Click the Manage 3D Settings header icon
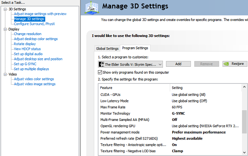The width and height of the screenshot is (248, 156). coord(95,8)
